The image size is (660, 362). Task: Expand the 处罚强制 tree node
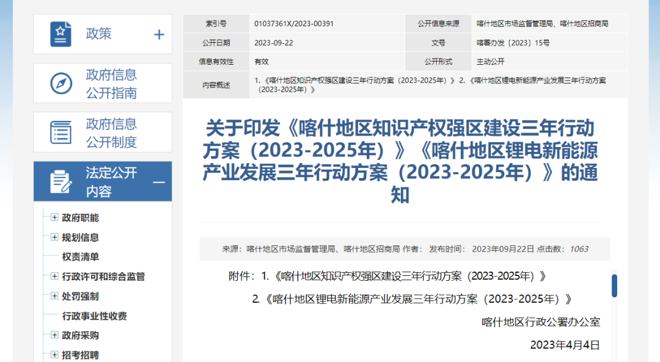click(54, 296)
